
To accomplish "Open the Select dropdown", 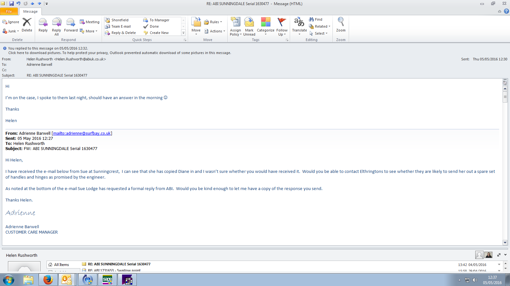I will point(318,33).
